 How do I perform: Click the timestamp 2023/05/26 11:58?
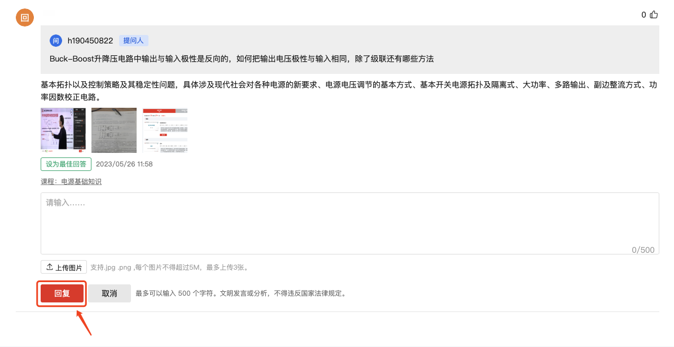coord(124,164)
